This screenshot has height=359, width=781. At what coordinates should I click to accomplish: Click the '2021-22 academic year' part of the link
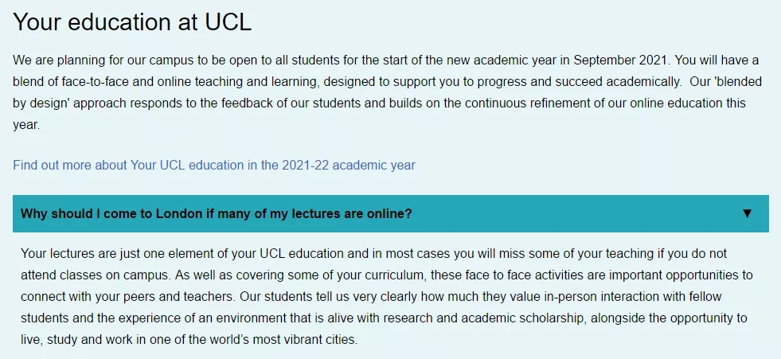pos(348,165)
